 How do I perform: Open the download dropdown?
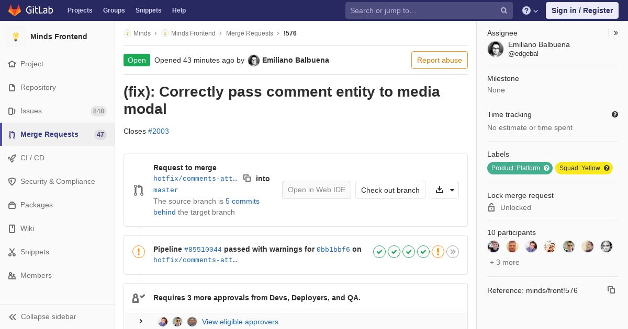pyautogui.click(x=444, y=190)
